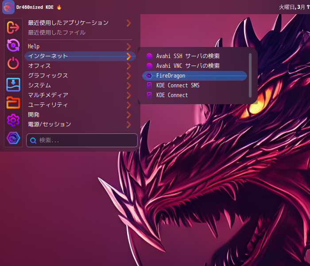Click the 検索 search input field

point(82,141)
